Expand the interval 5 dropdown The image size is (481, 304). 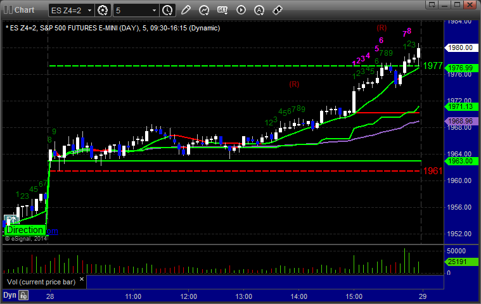(x=154, y=10)
